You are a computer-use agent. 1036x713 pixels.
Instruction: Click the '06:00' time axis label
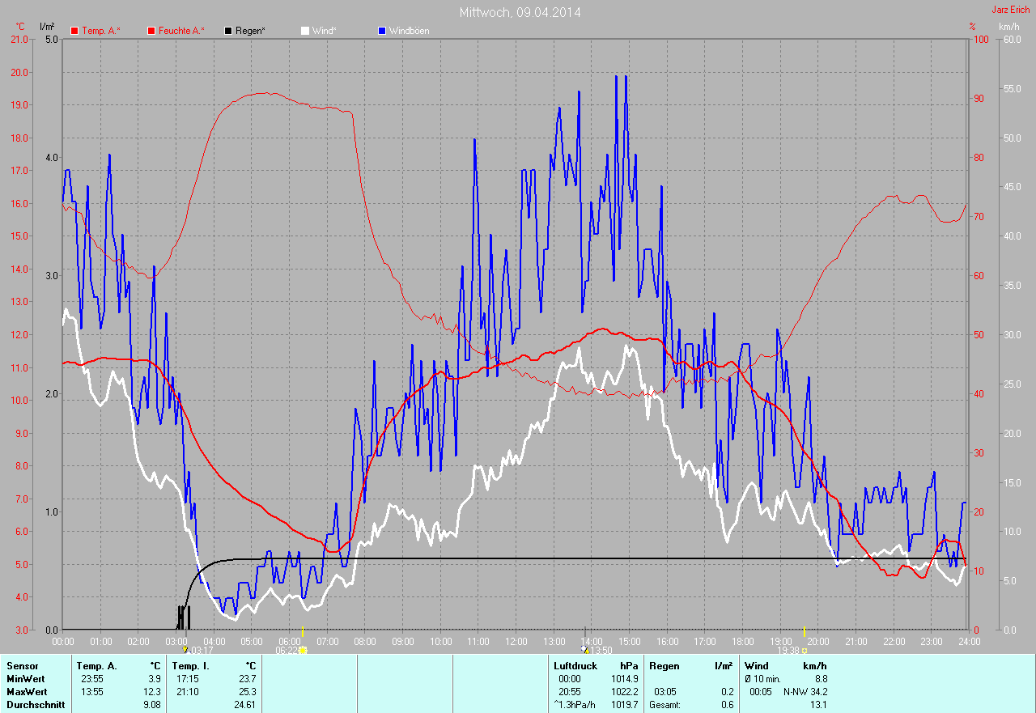coord(289,641)
